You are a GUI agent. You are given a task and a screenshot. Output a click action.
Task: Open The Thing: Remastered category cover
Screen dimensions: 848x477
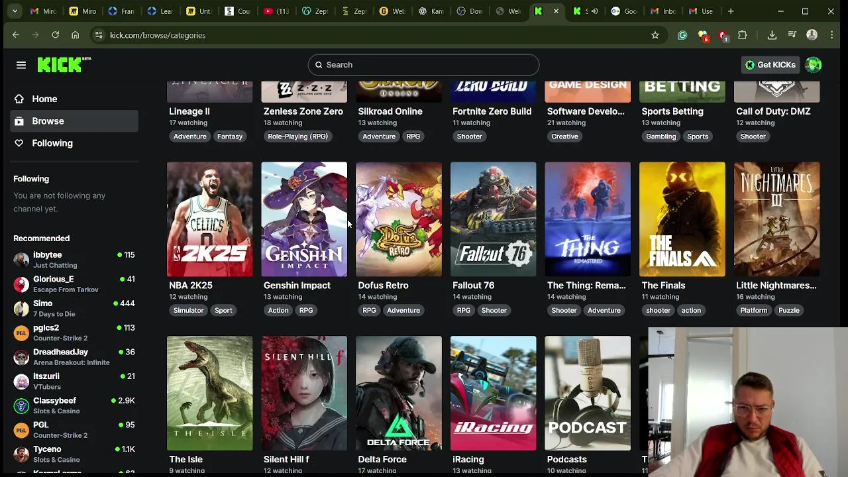coord(588,219)
